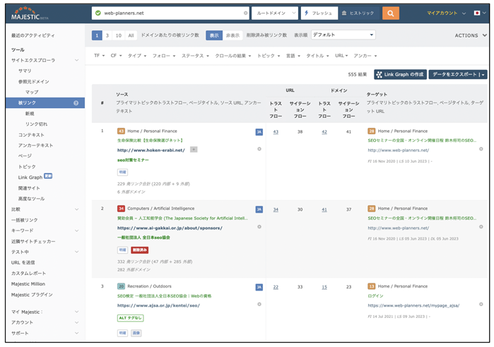
Task: Open 参照元ドメイン in the sidebar
Action: [34, 82]
